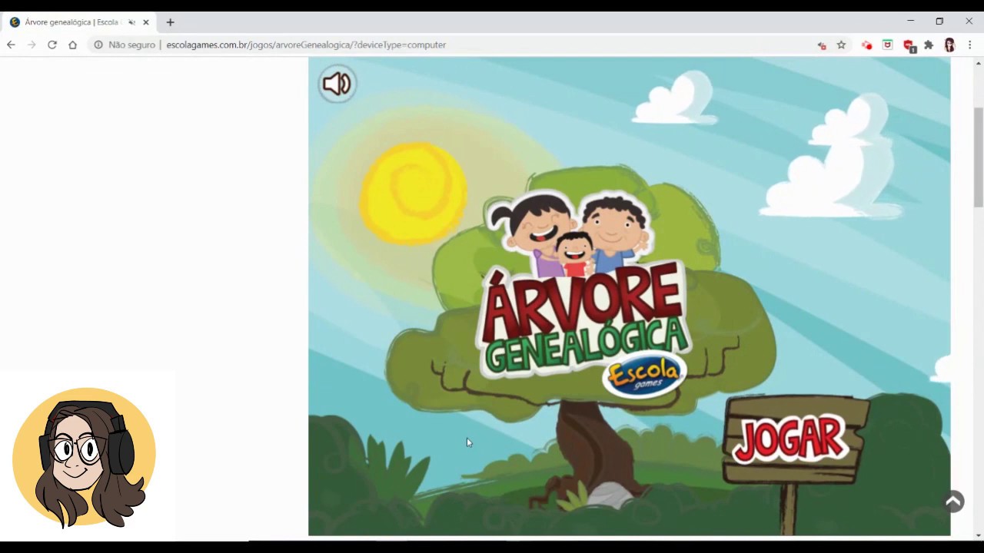
Task: Open the Pocket-style red extension icon
Action: coord(887,45)
